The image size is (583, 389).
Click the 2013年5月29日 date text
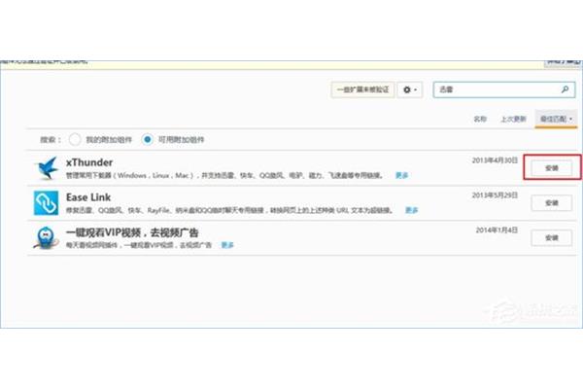(x=495, y=195)
